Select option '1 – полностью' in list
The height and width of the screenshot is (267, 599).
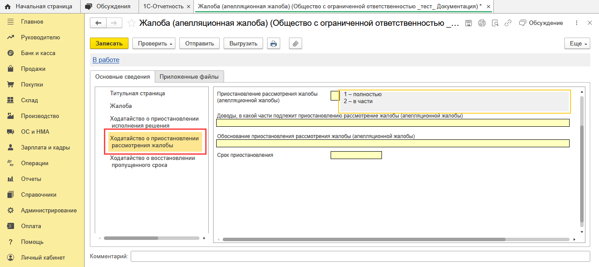pos(363,94)
